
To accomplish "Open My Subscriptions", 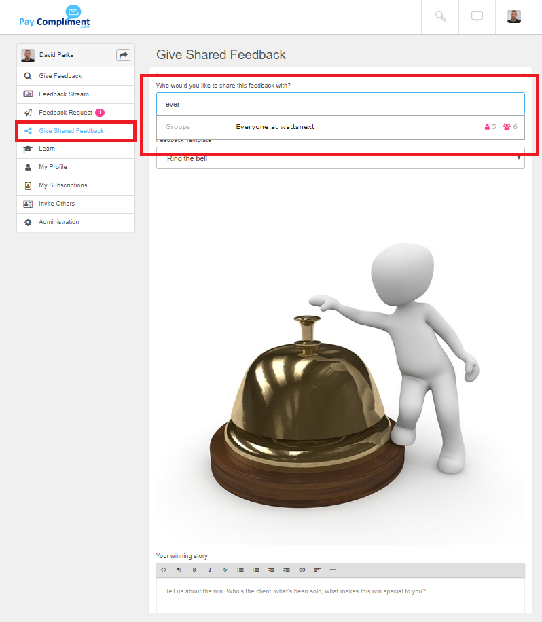I will (76, 185).
